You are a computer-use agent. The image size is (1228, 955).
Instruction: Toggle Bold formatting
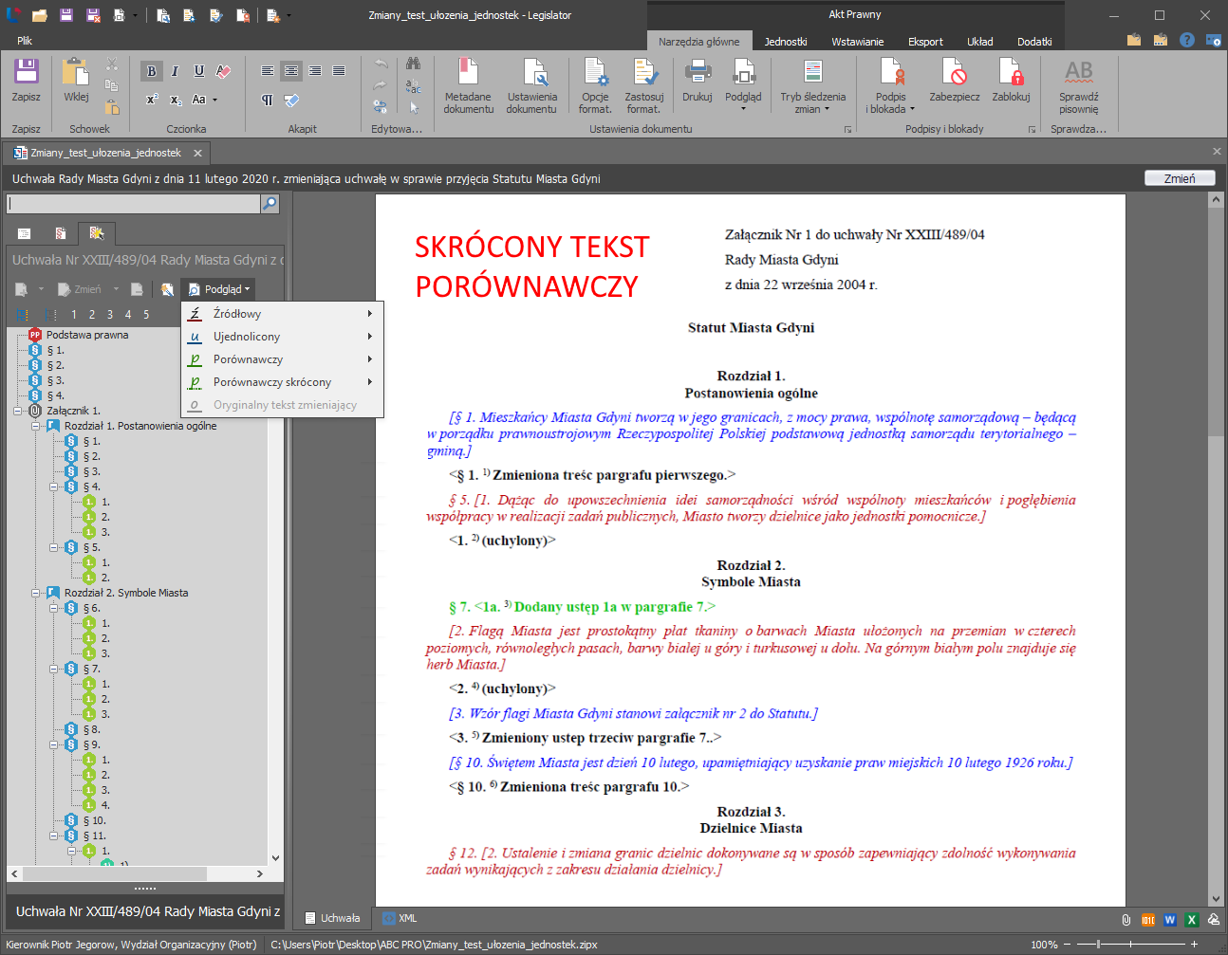pos(152,71)
